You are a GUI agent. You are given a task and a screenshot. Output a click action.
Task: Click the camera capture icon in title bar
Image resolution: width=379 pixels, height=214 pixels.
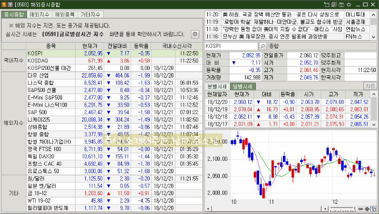pyautogui.click(x=341, y=5)
